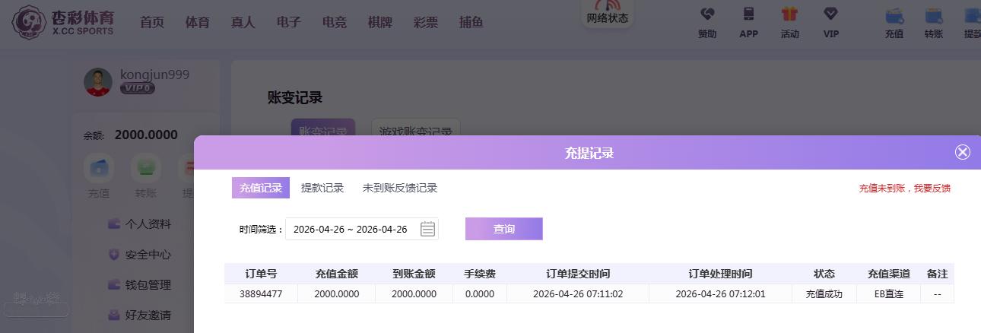The image size is (981, 333).
Task: Open 个人资料 in the sidebar
Action: (139, 224)
